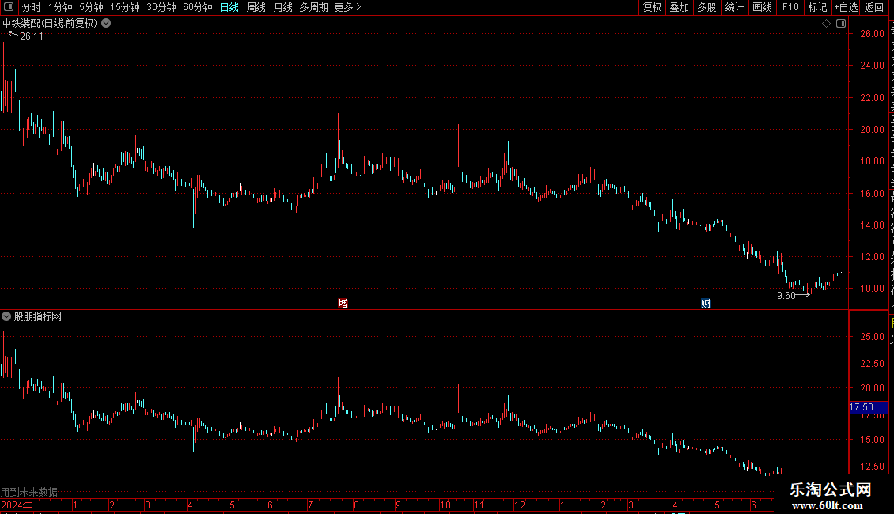Expand the 中铁装配 chart title dropdown
Image resolution: width=894 pixels, height=514 pixels.
[x=106, y=24]
